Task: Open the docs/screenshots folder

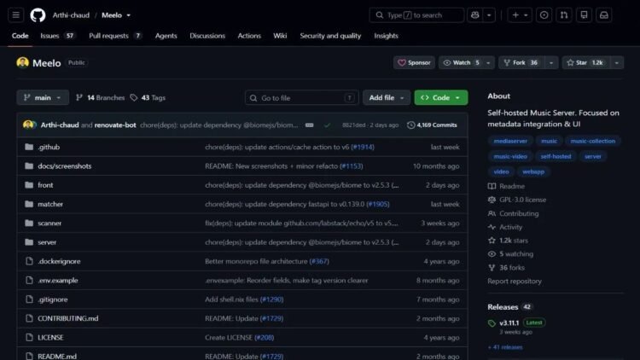Action: (x=65, y=165)
